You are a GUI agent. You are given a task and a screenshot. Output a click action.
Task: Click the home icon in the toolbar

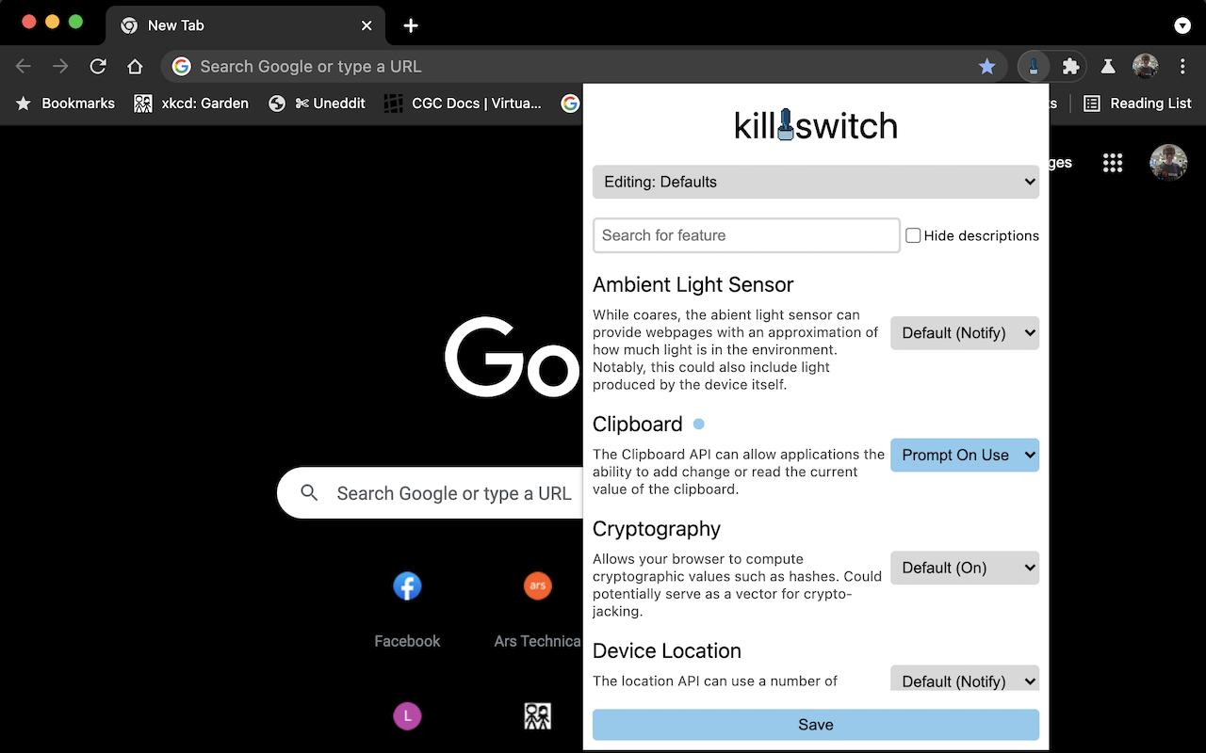135,66
